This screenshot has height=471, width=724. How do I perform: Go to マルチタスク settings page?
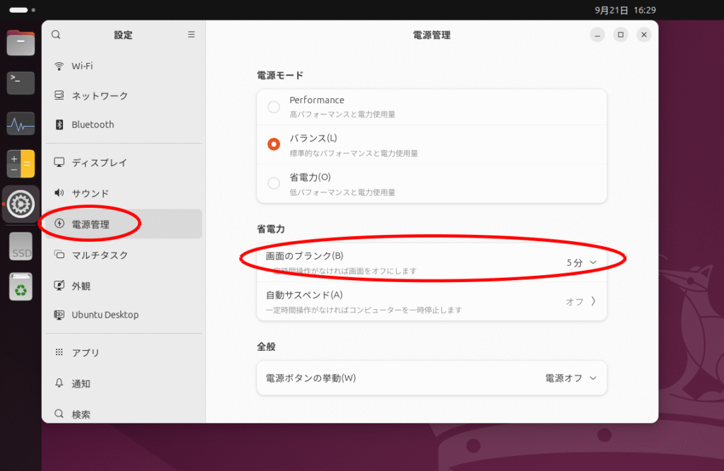point(124,255)
